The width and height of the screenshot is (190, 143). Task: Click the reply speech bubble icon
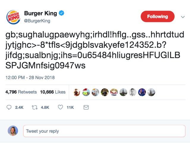(x=9, y=107)
